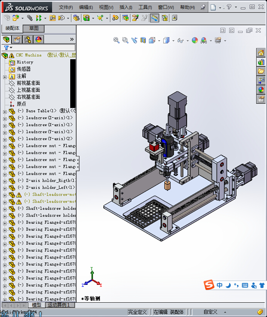Image resolution: width=267 pixels, height=317 pixels.
Task: Click the smart fasteners icon
Action: click(52, 18)
